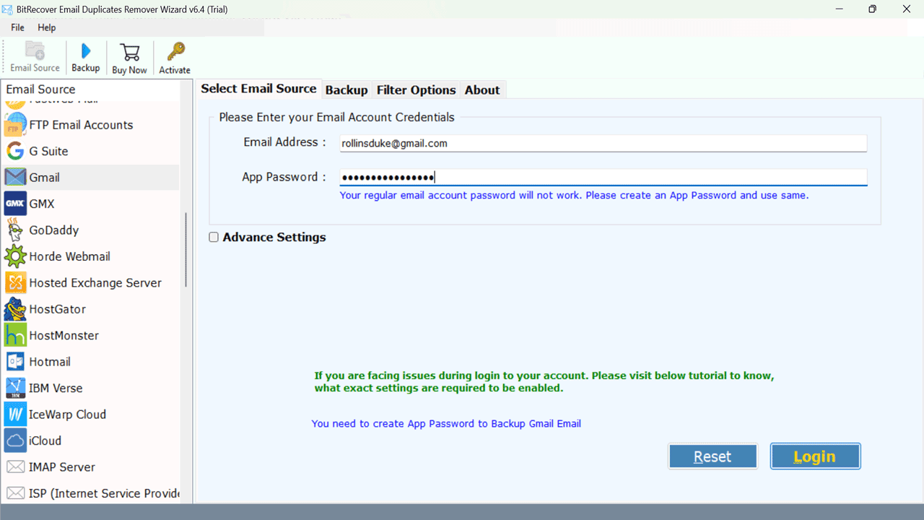Click into the Email Address field
Image resolution: width=924 pixels, height=520 pixels.
coord(603,143)
